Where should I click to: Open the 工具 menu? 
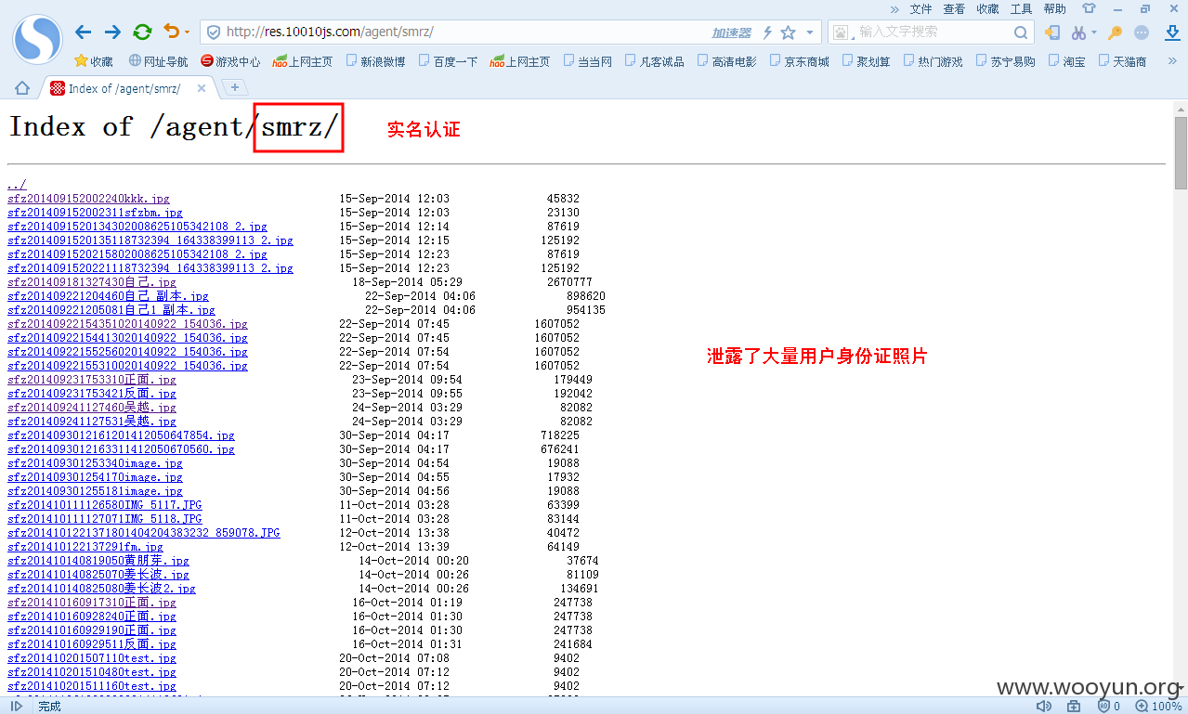click(1021, 9)
